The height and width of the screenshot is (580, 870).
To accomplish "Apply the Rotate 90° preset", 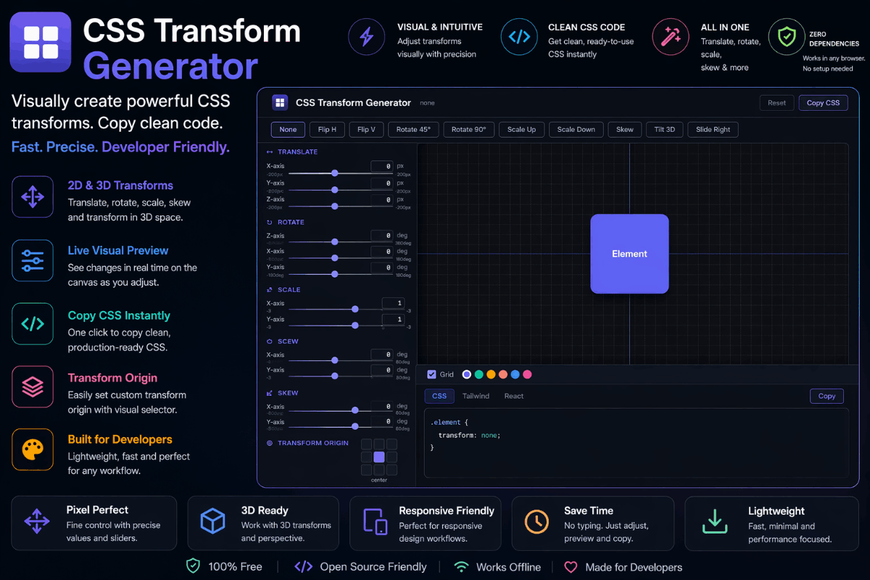I will pyautogui.click(x=469, y=129).
